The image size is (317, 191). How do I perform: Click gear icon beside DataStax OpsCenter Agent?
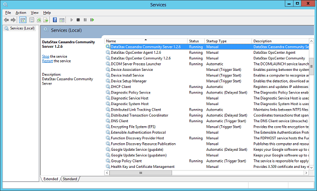click(x=108, y=52)
